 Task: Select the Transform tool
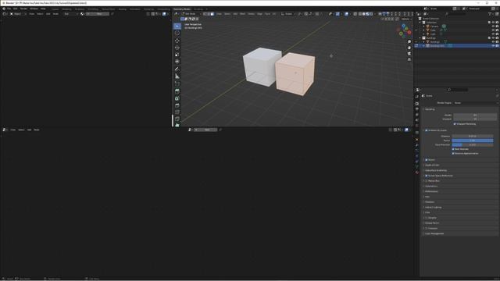pyautogui.click(x=177, y=62)
